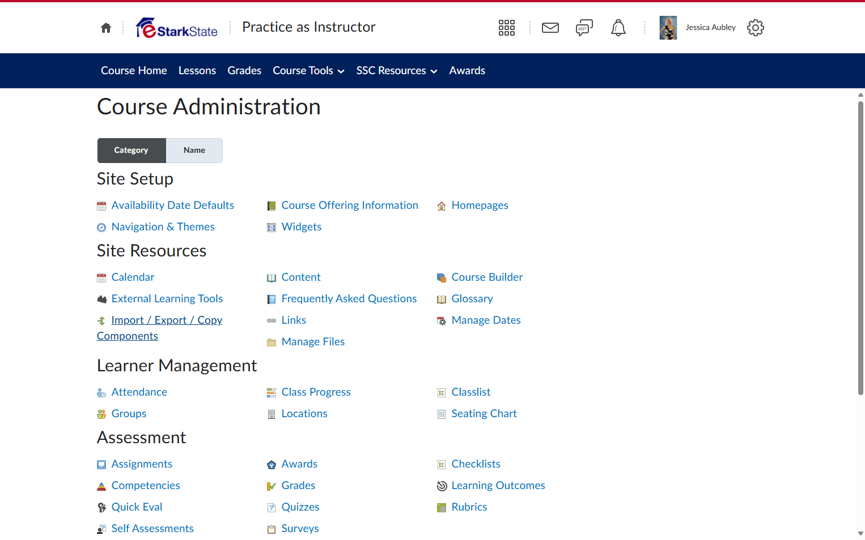Open Navigation & Themes link
The width and height of the screenshot is (865, 540).
(x=163, y=227)
